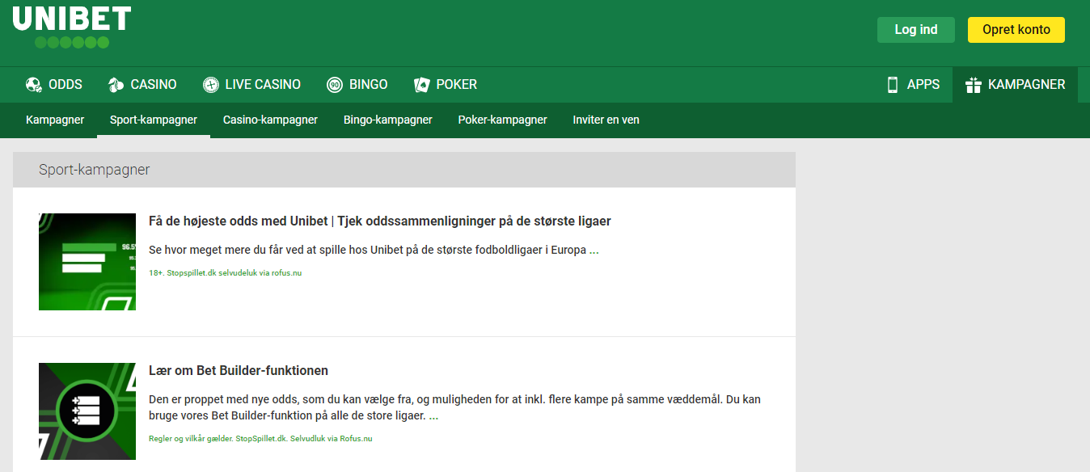Click the Unibet logo
The height and width of the screenshot is (472, 1090).
[72, 27]
